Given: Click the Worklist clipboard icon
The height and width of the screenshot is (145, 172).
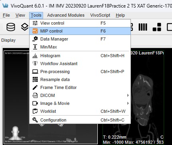Looking at the screenshot, I should [x=35, y=111].
